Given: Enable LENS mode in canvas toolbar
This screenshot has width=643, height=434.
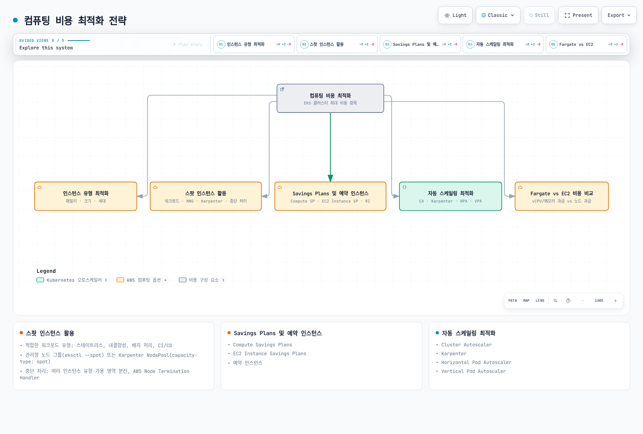Looking at the screenshot, I should pyautogui.click(x=540, y=301).
